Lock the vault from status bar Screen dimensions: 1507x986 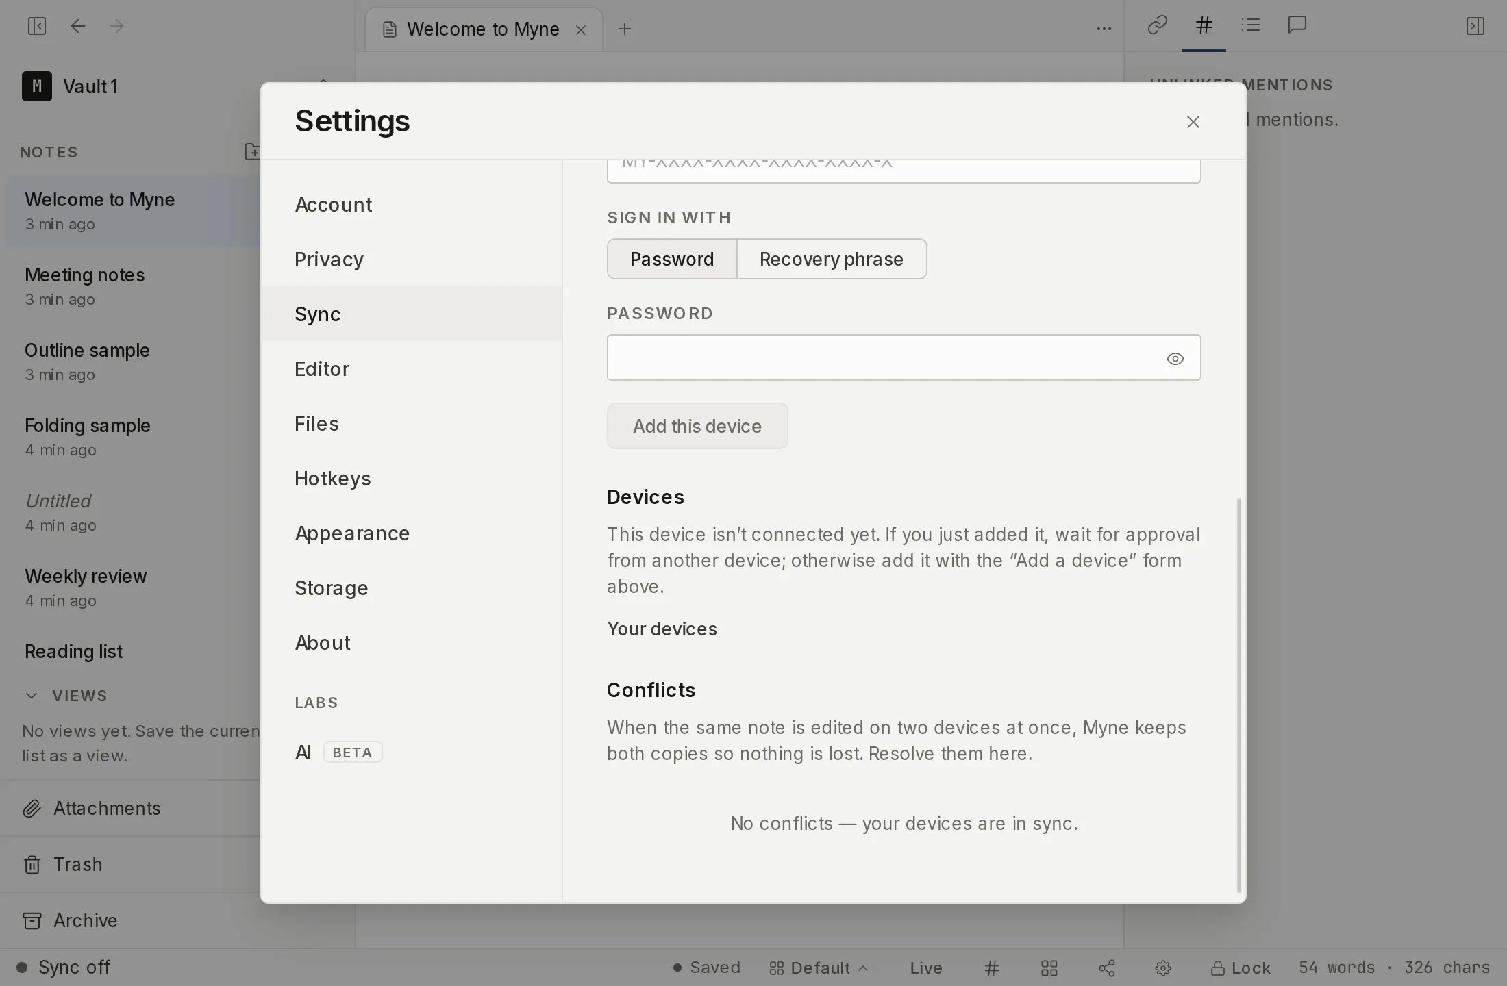1241,968
